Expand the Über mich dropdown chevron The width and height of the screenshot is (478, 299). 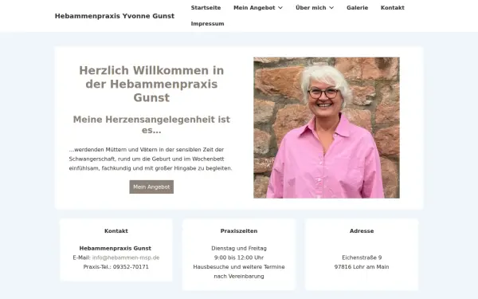(331, 8)
